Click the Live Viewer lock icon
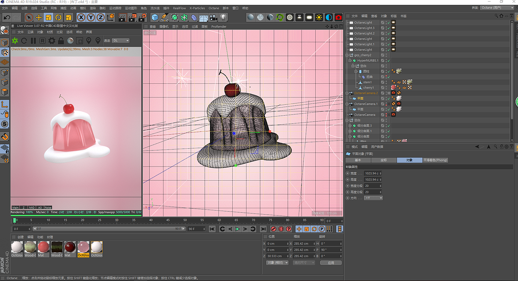The width and height of the screenshot is (518, 281). click(x=61, y=41)
